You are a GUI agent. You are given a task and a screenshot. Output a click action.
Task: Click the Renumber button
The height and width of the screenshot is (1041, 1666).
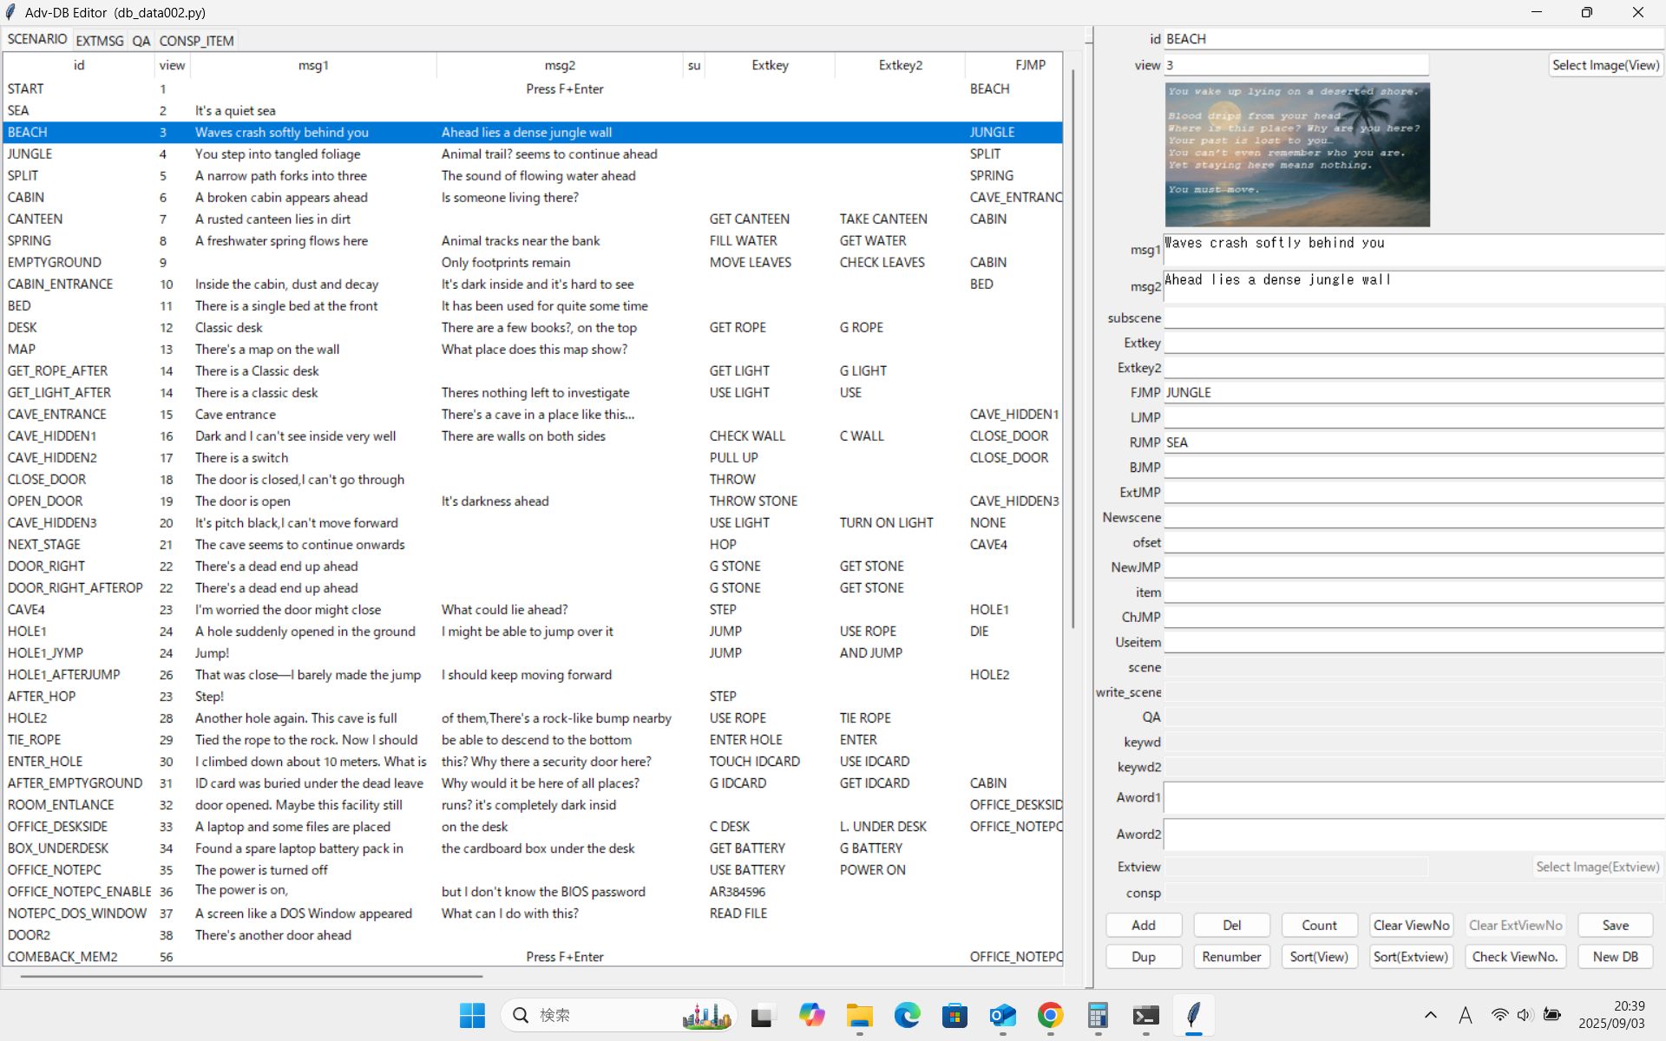click(x=1230, y=956)
